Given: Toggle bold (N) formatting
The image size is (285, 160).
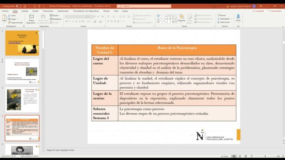Looking at the screenshot, I should (x=66, y=21).
